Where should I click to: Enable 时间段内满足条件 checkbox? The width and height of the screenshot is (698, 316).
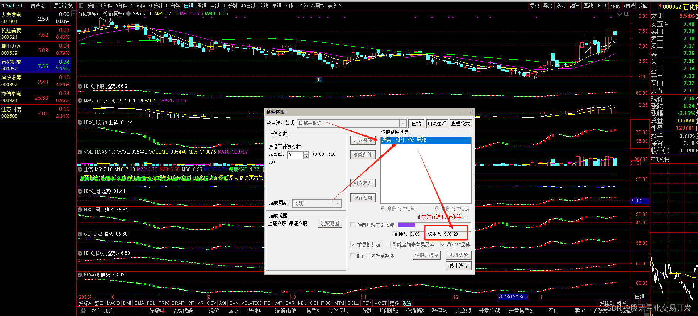coord(353,256)
